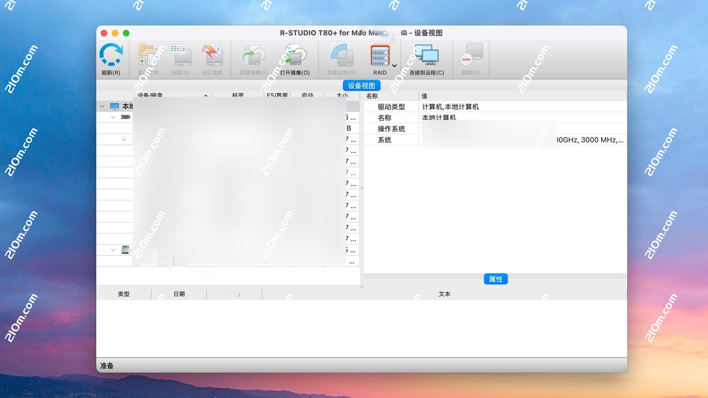
Task: Collapse the 本地计算机 tree node
Action: [x=102, y=106]
